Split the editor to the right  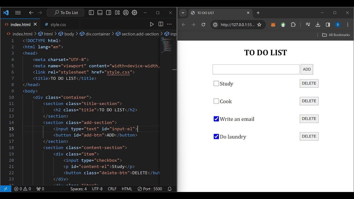(x=161, y=24)
